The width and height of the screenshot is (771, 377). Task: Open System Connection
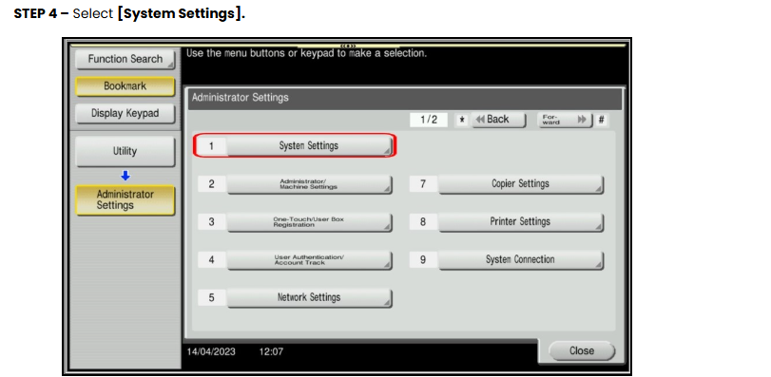pyautogui.click(x=521, y=260)
